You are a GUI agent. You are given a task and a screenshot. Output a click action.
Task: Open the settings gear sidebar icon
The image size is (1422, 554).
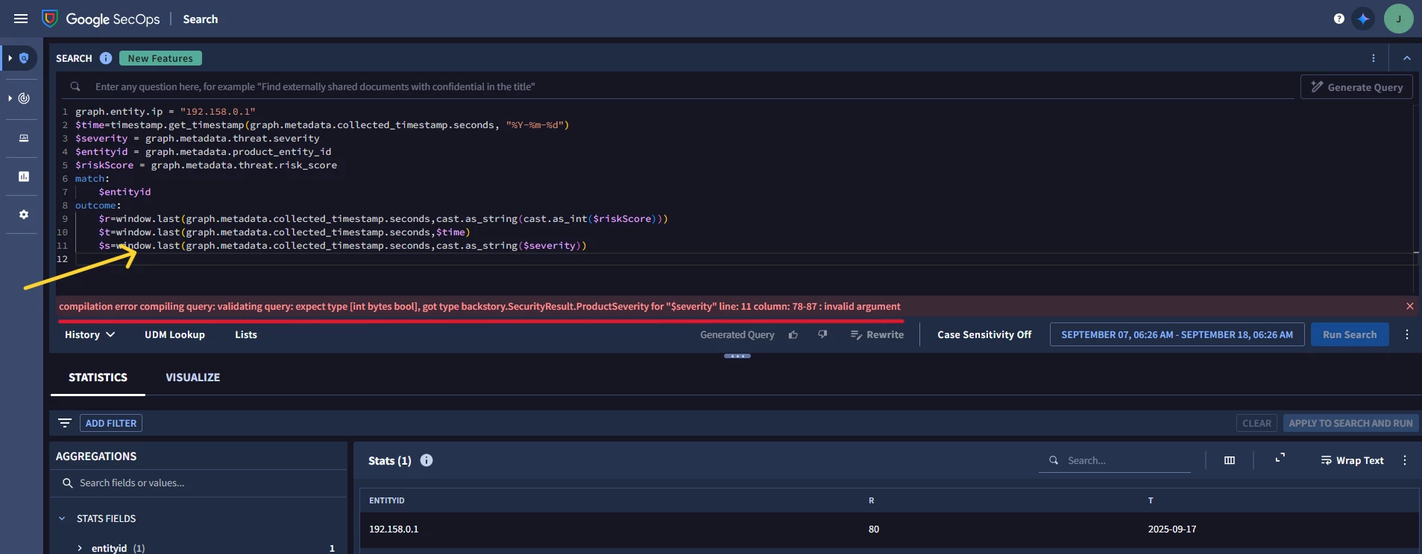pyautogui.click(x=24, y=214)
